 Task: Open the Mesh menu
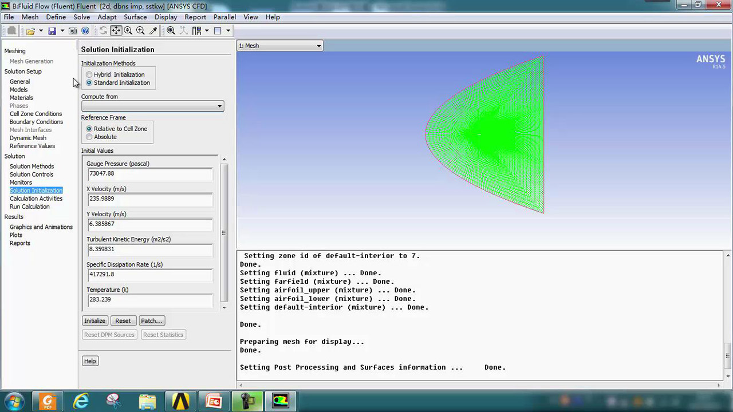coord(30,17)
